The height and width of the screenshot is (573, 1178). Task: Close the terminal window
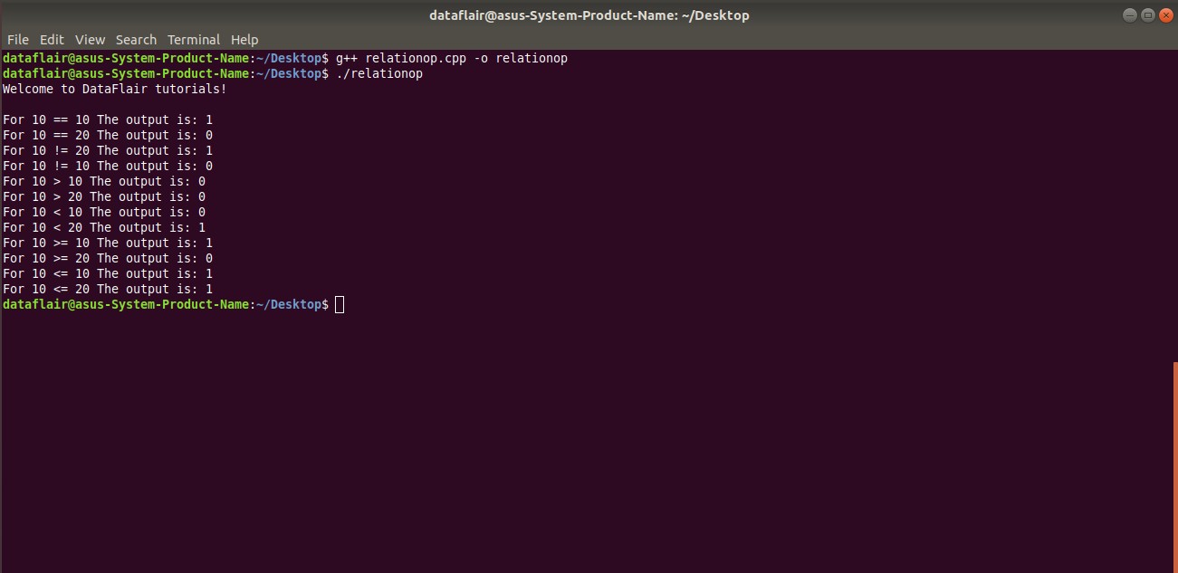pos(1165,15)
